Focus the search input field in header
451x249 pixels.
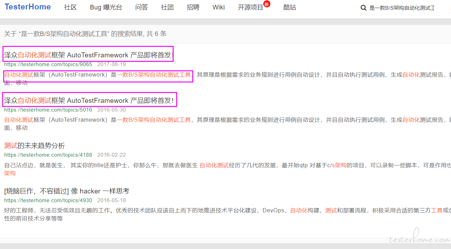pos(402,8)
